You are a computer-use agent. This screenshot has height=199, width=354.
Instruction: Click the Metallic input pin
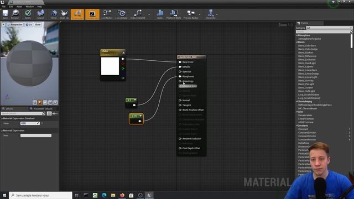pyautogui.click(x=180, y=67)
